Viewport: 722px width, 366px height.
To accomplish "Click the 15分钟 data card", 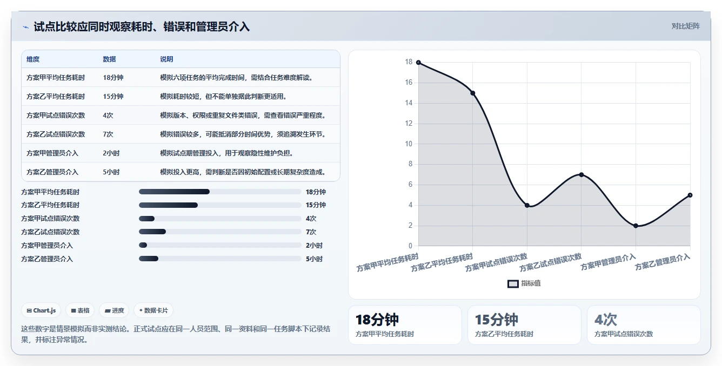I will pyautogui.click(x=524, y=325).
